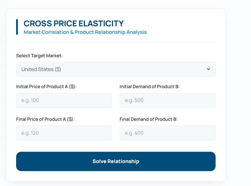Select the United States ($) combo box
The width and height of the screenshot is (251, 186).
click(116, 69)
